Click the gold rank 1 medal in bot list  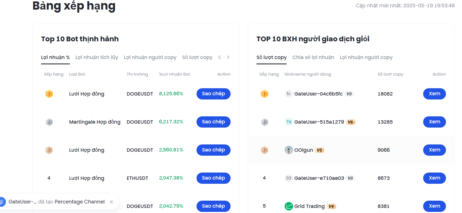tap(49, 94)
